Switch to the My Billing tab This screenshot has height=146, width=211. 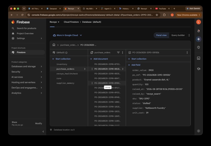click(90, 9)
